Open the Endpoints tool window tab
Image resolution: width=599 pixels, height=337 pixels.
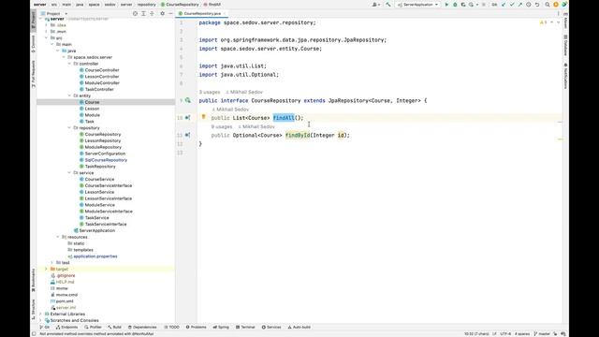click(66, 327)
